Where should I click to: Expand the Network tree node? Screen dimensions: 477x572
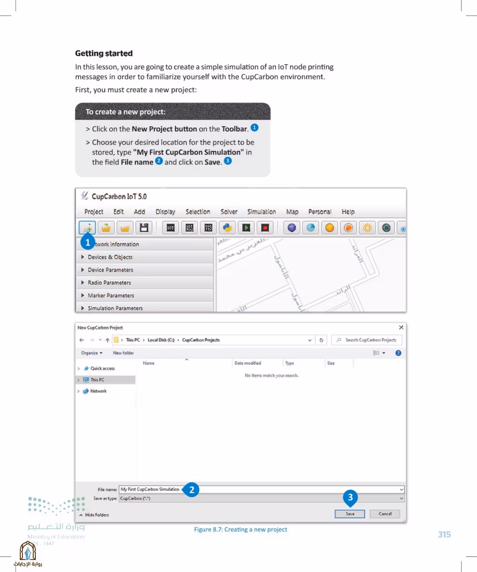tap(78, 391)
